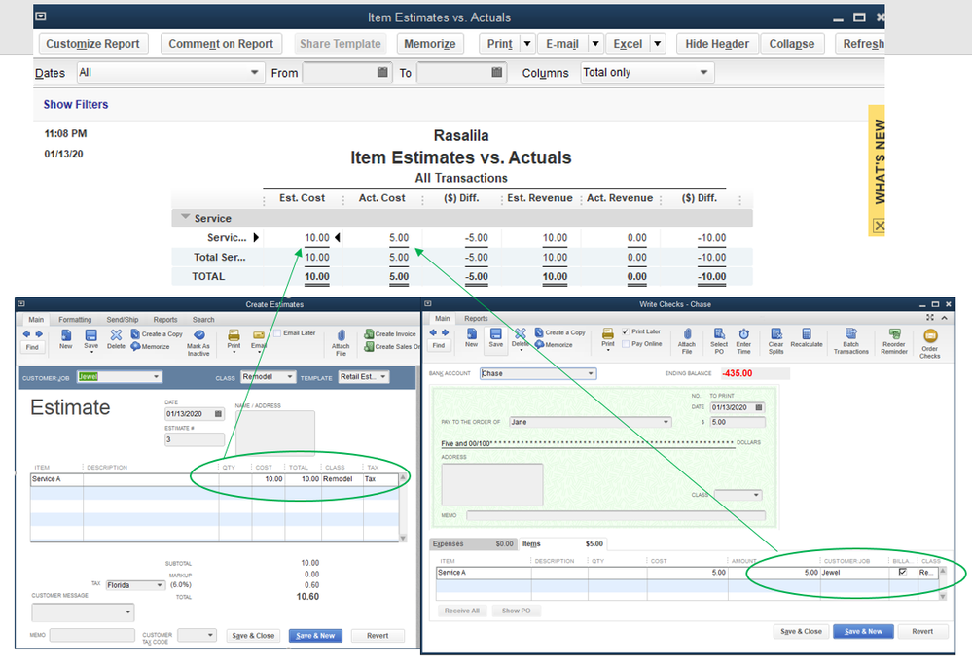
Task: Click Create a Copy in Create Estimates
Action: click(157, 334)
